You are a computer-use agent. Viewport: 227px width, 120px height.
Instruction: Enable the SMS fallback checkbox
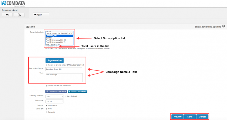[x=66, y=97]
